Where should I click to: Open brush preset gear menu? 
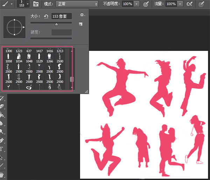click(82, 15)
